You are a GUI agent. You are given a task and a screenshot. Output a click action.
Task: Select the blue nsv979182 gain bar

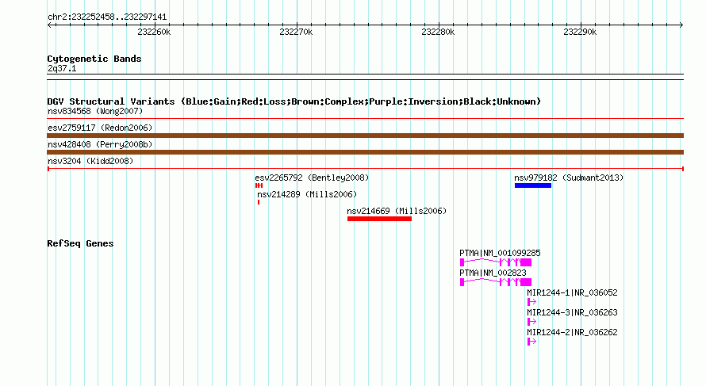click(533, 185)
